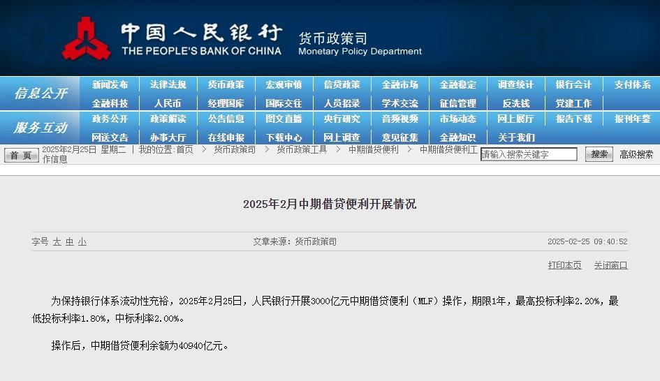Open 关于我们 link

516,137
